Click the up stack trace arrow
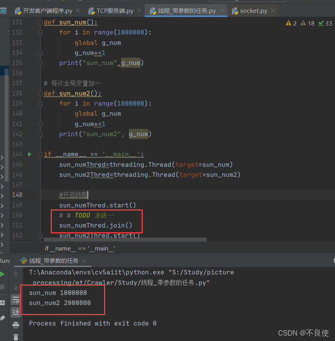335x341 pixels. pyautogui.click(x=16, y=274)
